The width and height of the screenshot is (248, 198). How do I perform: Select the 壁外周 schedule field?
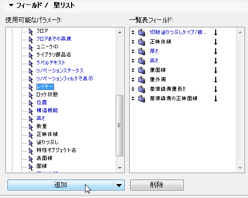[x=158, y=80]
